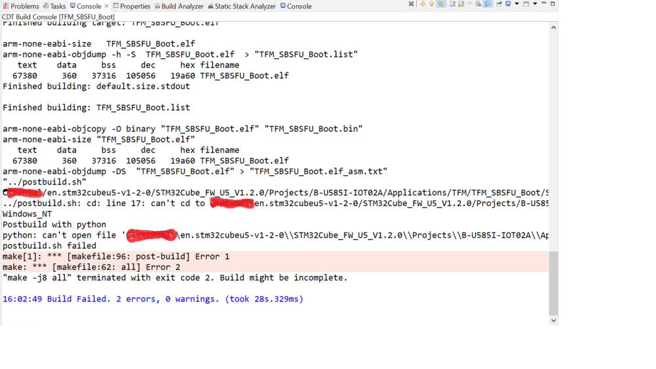Jump to previous error with up arrow icon
Screen dimensions: 656x369
pos(432,4)
